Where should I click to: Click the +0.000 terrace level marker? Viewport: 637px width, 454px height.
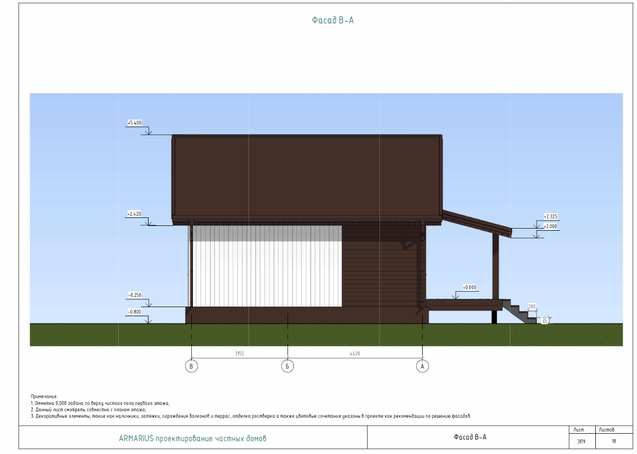[x=469, y=287]
